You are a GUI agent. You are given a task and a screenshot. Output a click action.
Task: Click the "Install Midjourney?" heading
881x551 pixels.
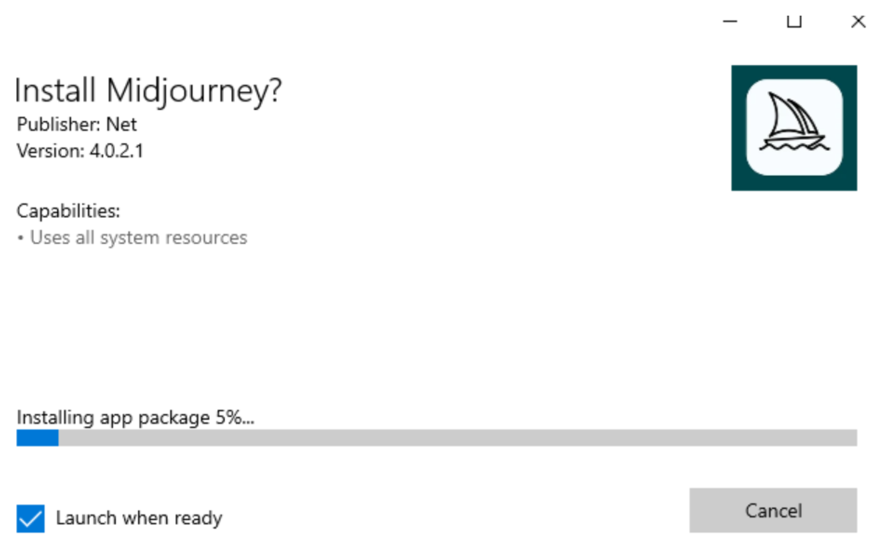point(148,91)
